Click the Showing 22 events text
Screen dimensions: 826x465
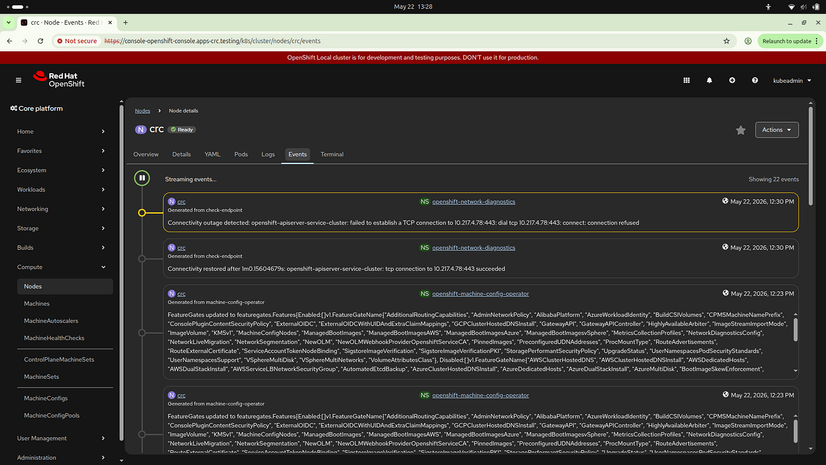click(773, 179)
